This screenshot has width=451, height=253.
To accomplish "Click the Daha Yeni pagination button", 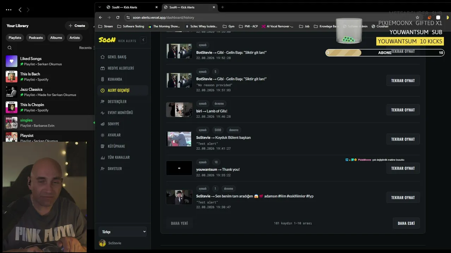I will coord(179,223).
